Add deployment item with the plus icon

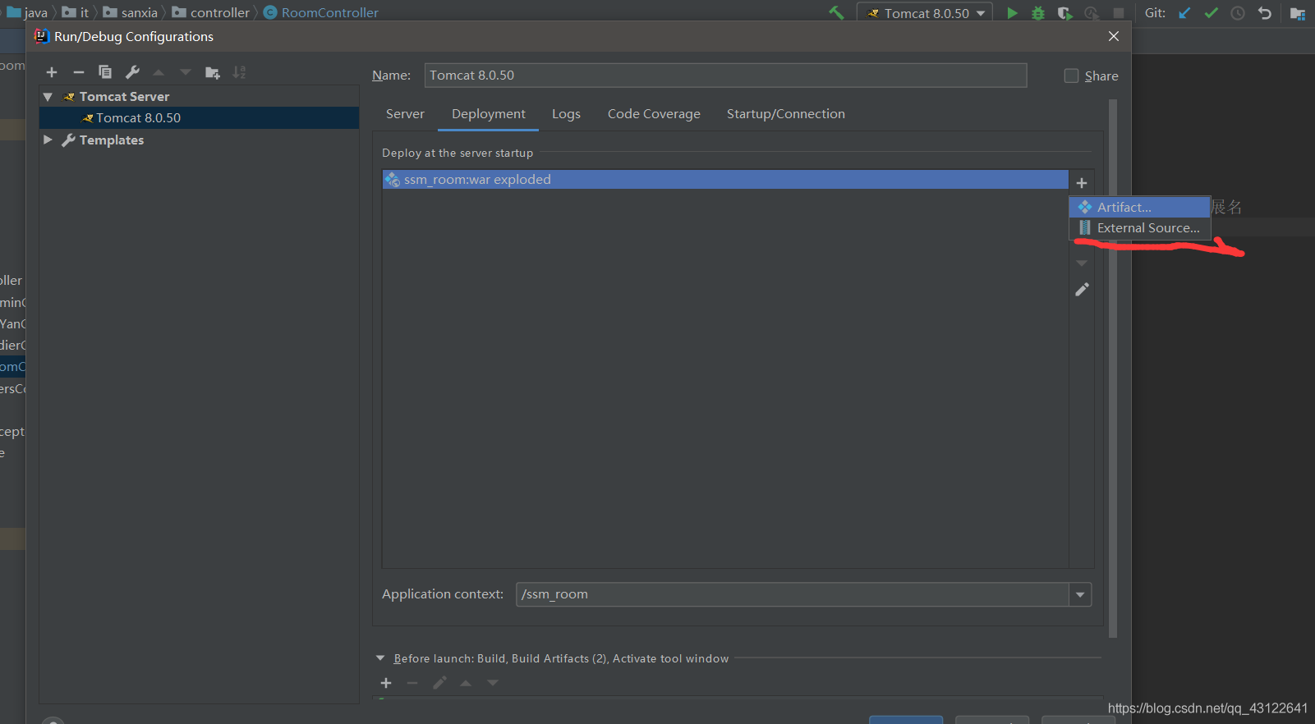pyautogui.click(x=1082, y=183)
